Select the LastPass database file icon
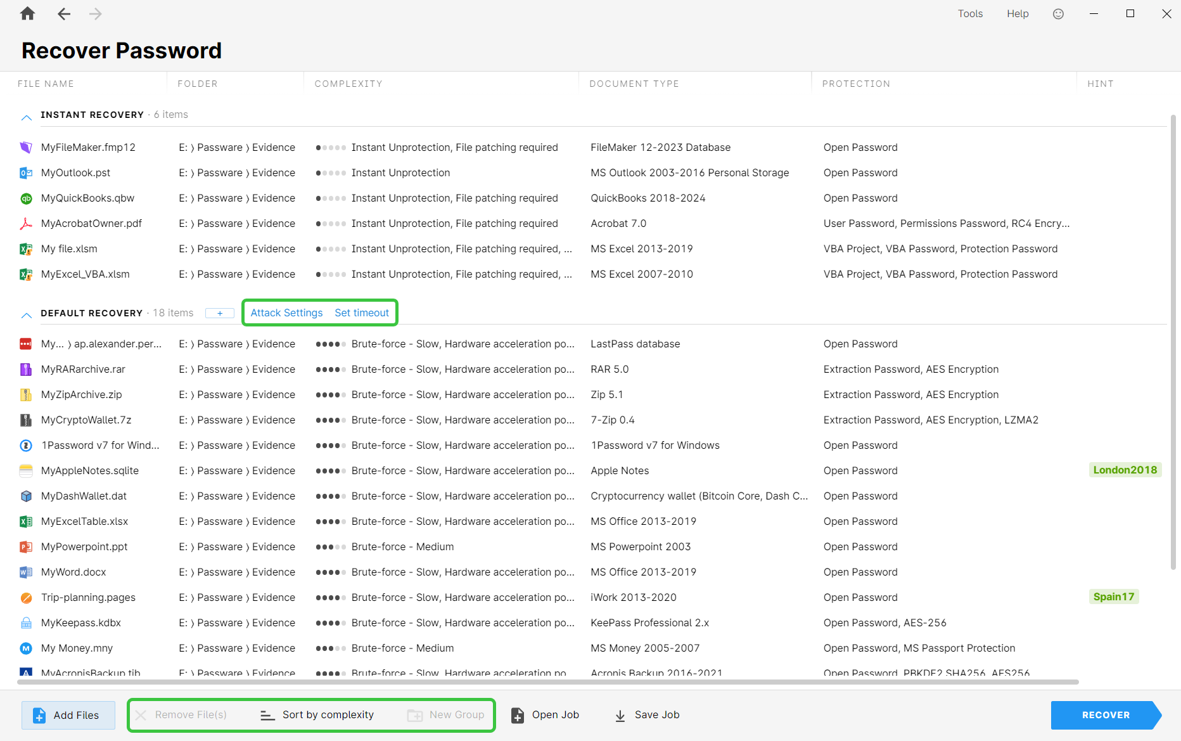1181x741 pixels. [26, 344]
